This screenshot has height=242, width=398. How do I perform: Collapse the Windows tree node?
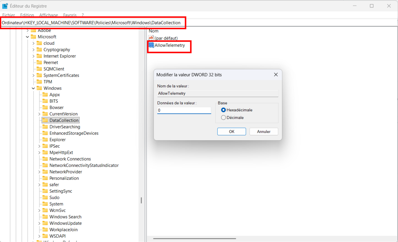coord(33,88)
